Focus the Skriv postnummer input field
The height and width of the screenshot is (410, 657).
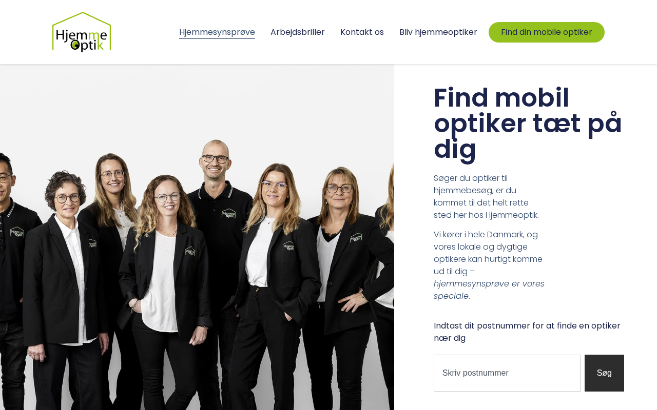[507, 373]
